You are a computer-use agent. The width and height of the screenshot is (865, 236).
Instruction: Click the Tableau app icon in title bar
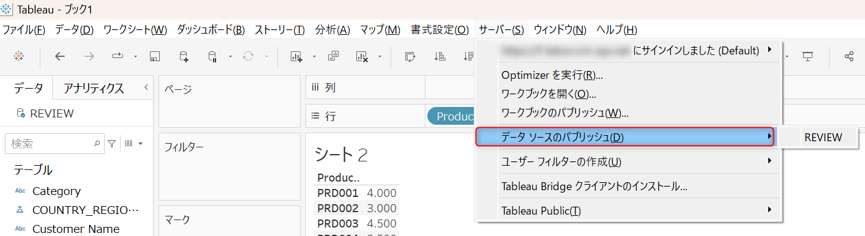pyautogui.click(x=7, y=9)
